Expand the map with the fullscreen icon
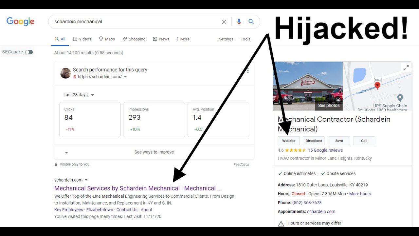This screenshot has width=419, height=236. [406, 68]
